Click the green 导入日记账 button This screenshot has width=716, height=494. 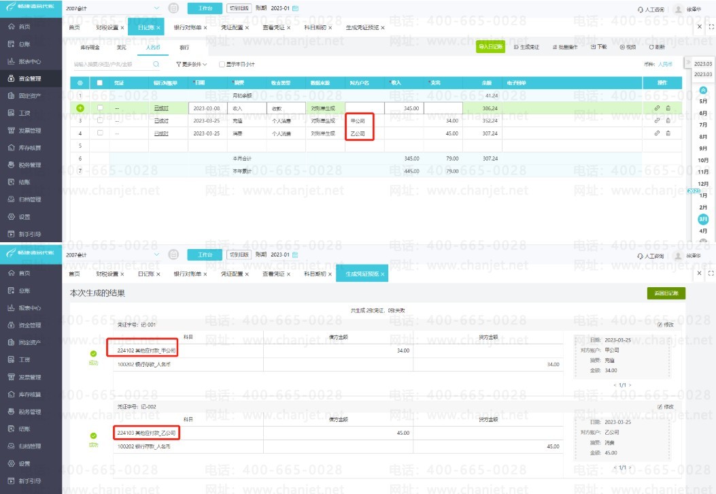[490, 47]
